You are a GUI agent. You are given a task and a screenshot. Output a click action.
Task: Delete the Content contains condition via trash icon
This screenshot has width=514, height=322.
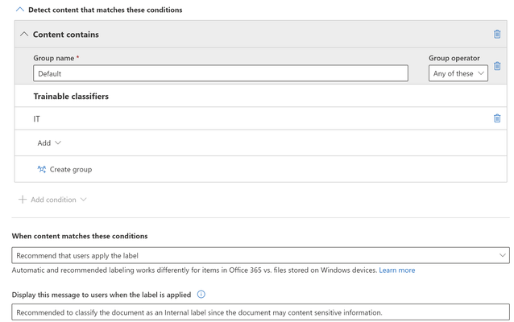(497, 34)
